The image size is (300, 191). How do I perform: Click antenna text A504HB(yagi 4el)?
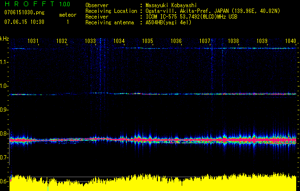pyautogui.click(x=168, y=22)
